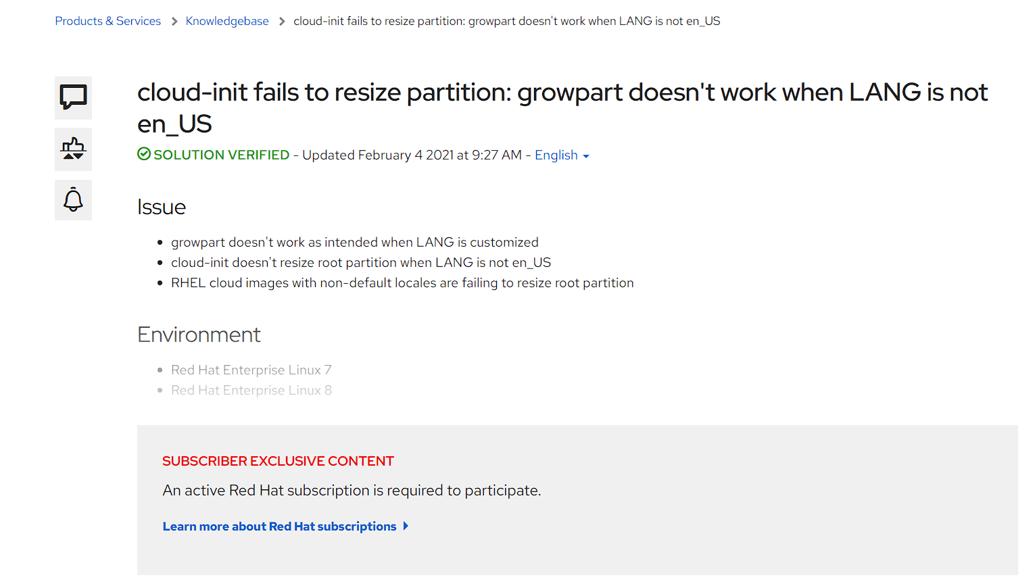The width and height of the screenshot is (1035, 588).
Task: Select Red Hat Enterprise Linux 7 item
Action: tap(251, 370)
